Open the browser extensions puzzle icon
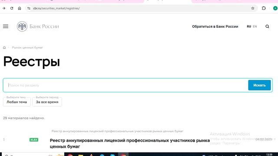The image size is (278, 156). (x=264, y=8)
